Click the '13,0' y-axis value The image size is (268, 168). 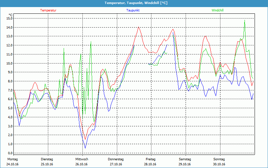[x=9, y=36]
